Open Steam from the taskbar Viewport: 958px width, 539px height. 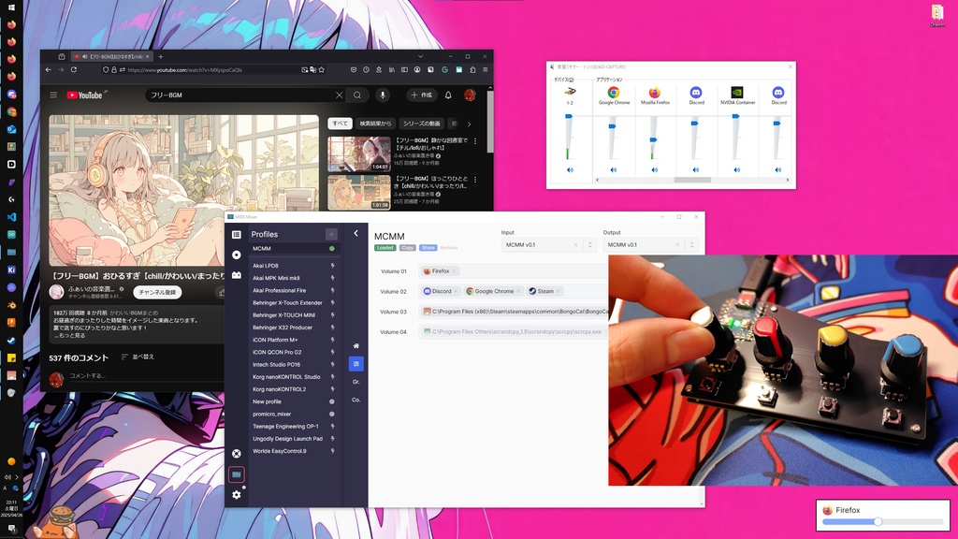pyautogui.click(x=11, y=341)
